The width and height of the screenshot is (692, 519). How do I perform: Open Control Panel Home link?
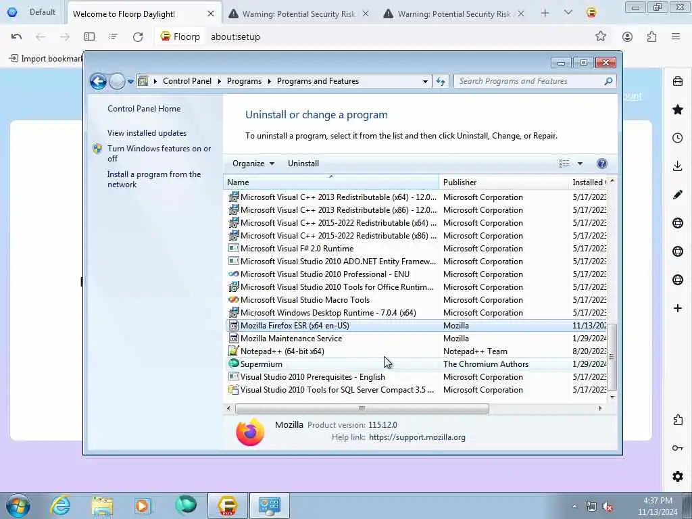point(144,109)
